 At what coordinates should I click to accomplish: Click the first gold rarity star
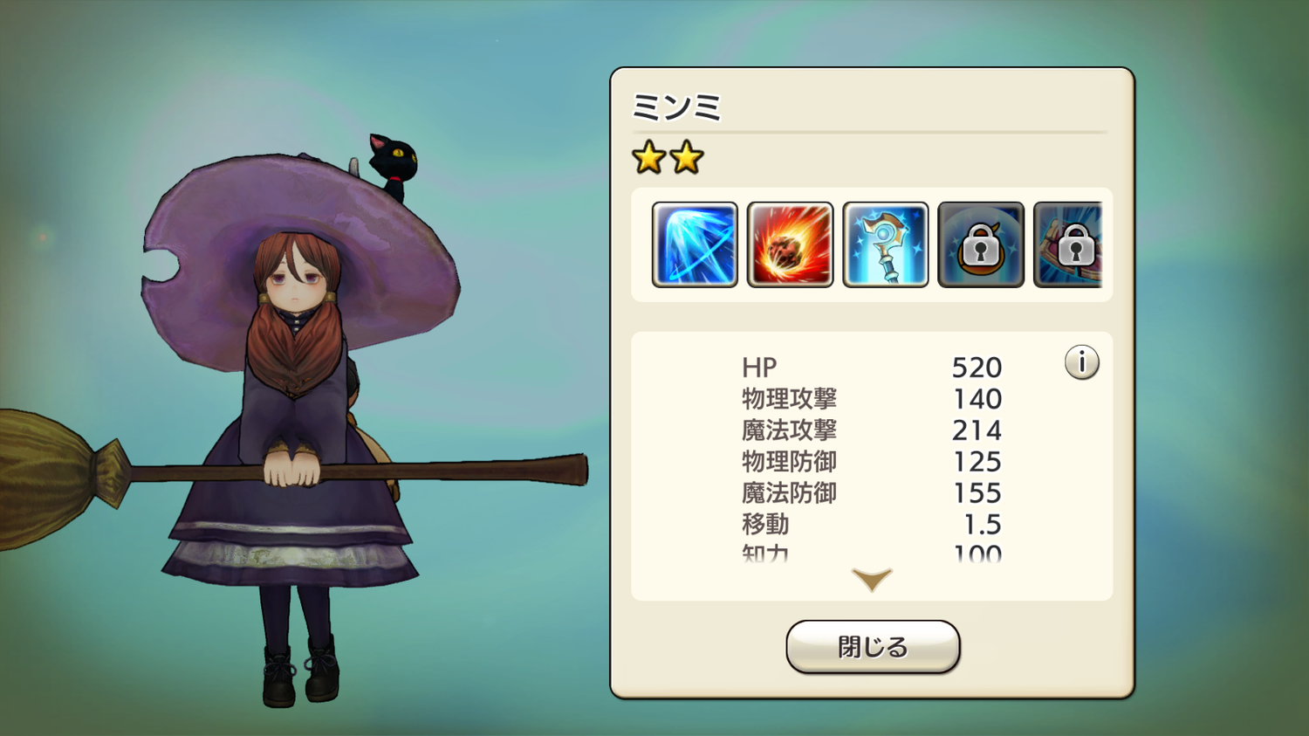pos(649,158)
